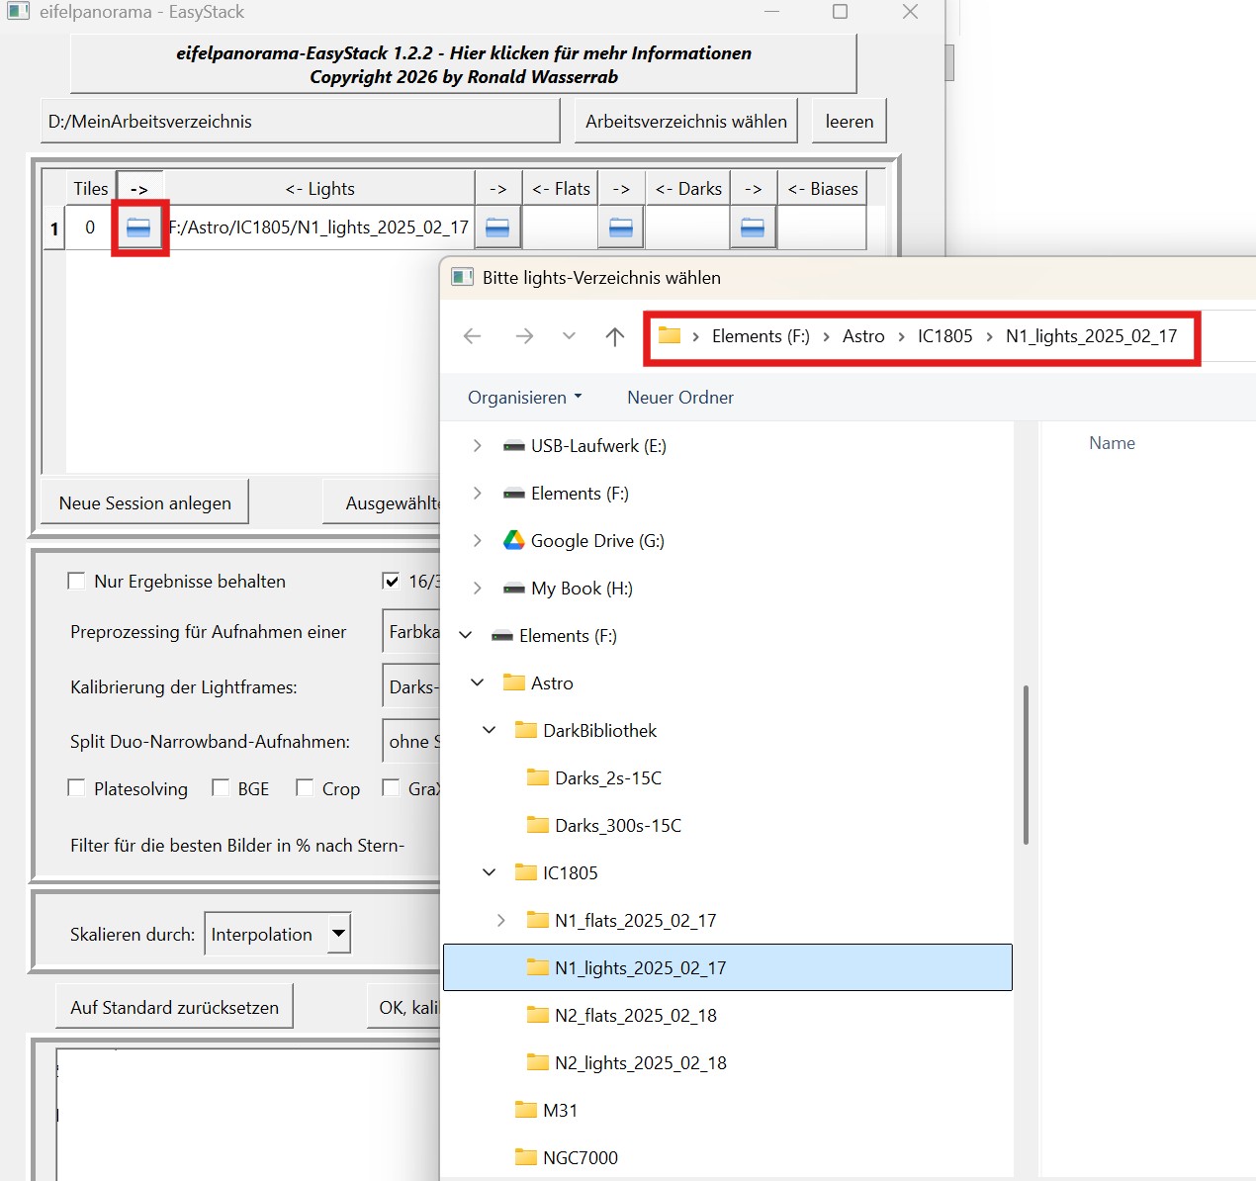
Task: Open the Darks_300s-15C folder
Action: (617, 826)
